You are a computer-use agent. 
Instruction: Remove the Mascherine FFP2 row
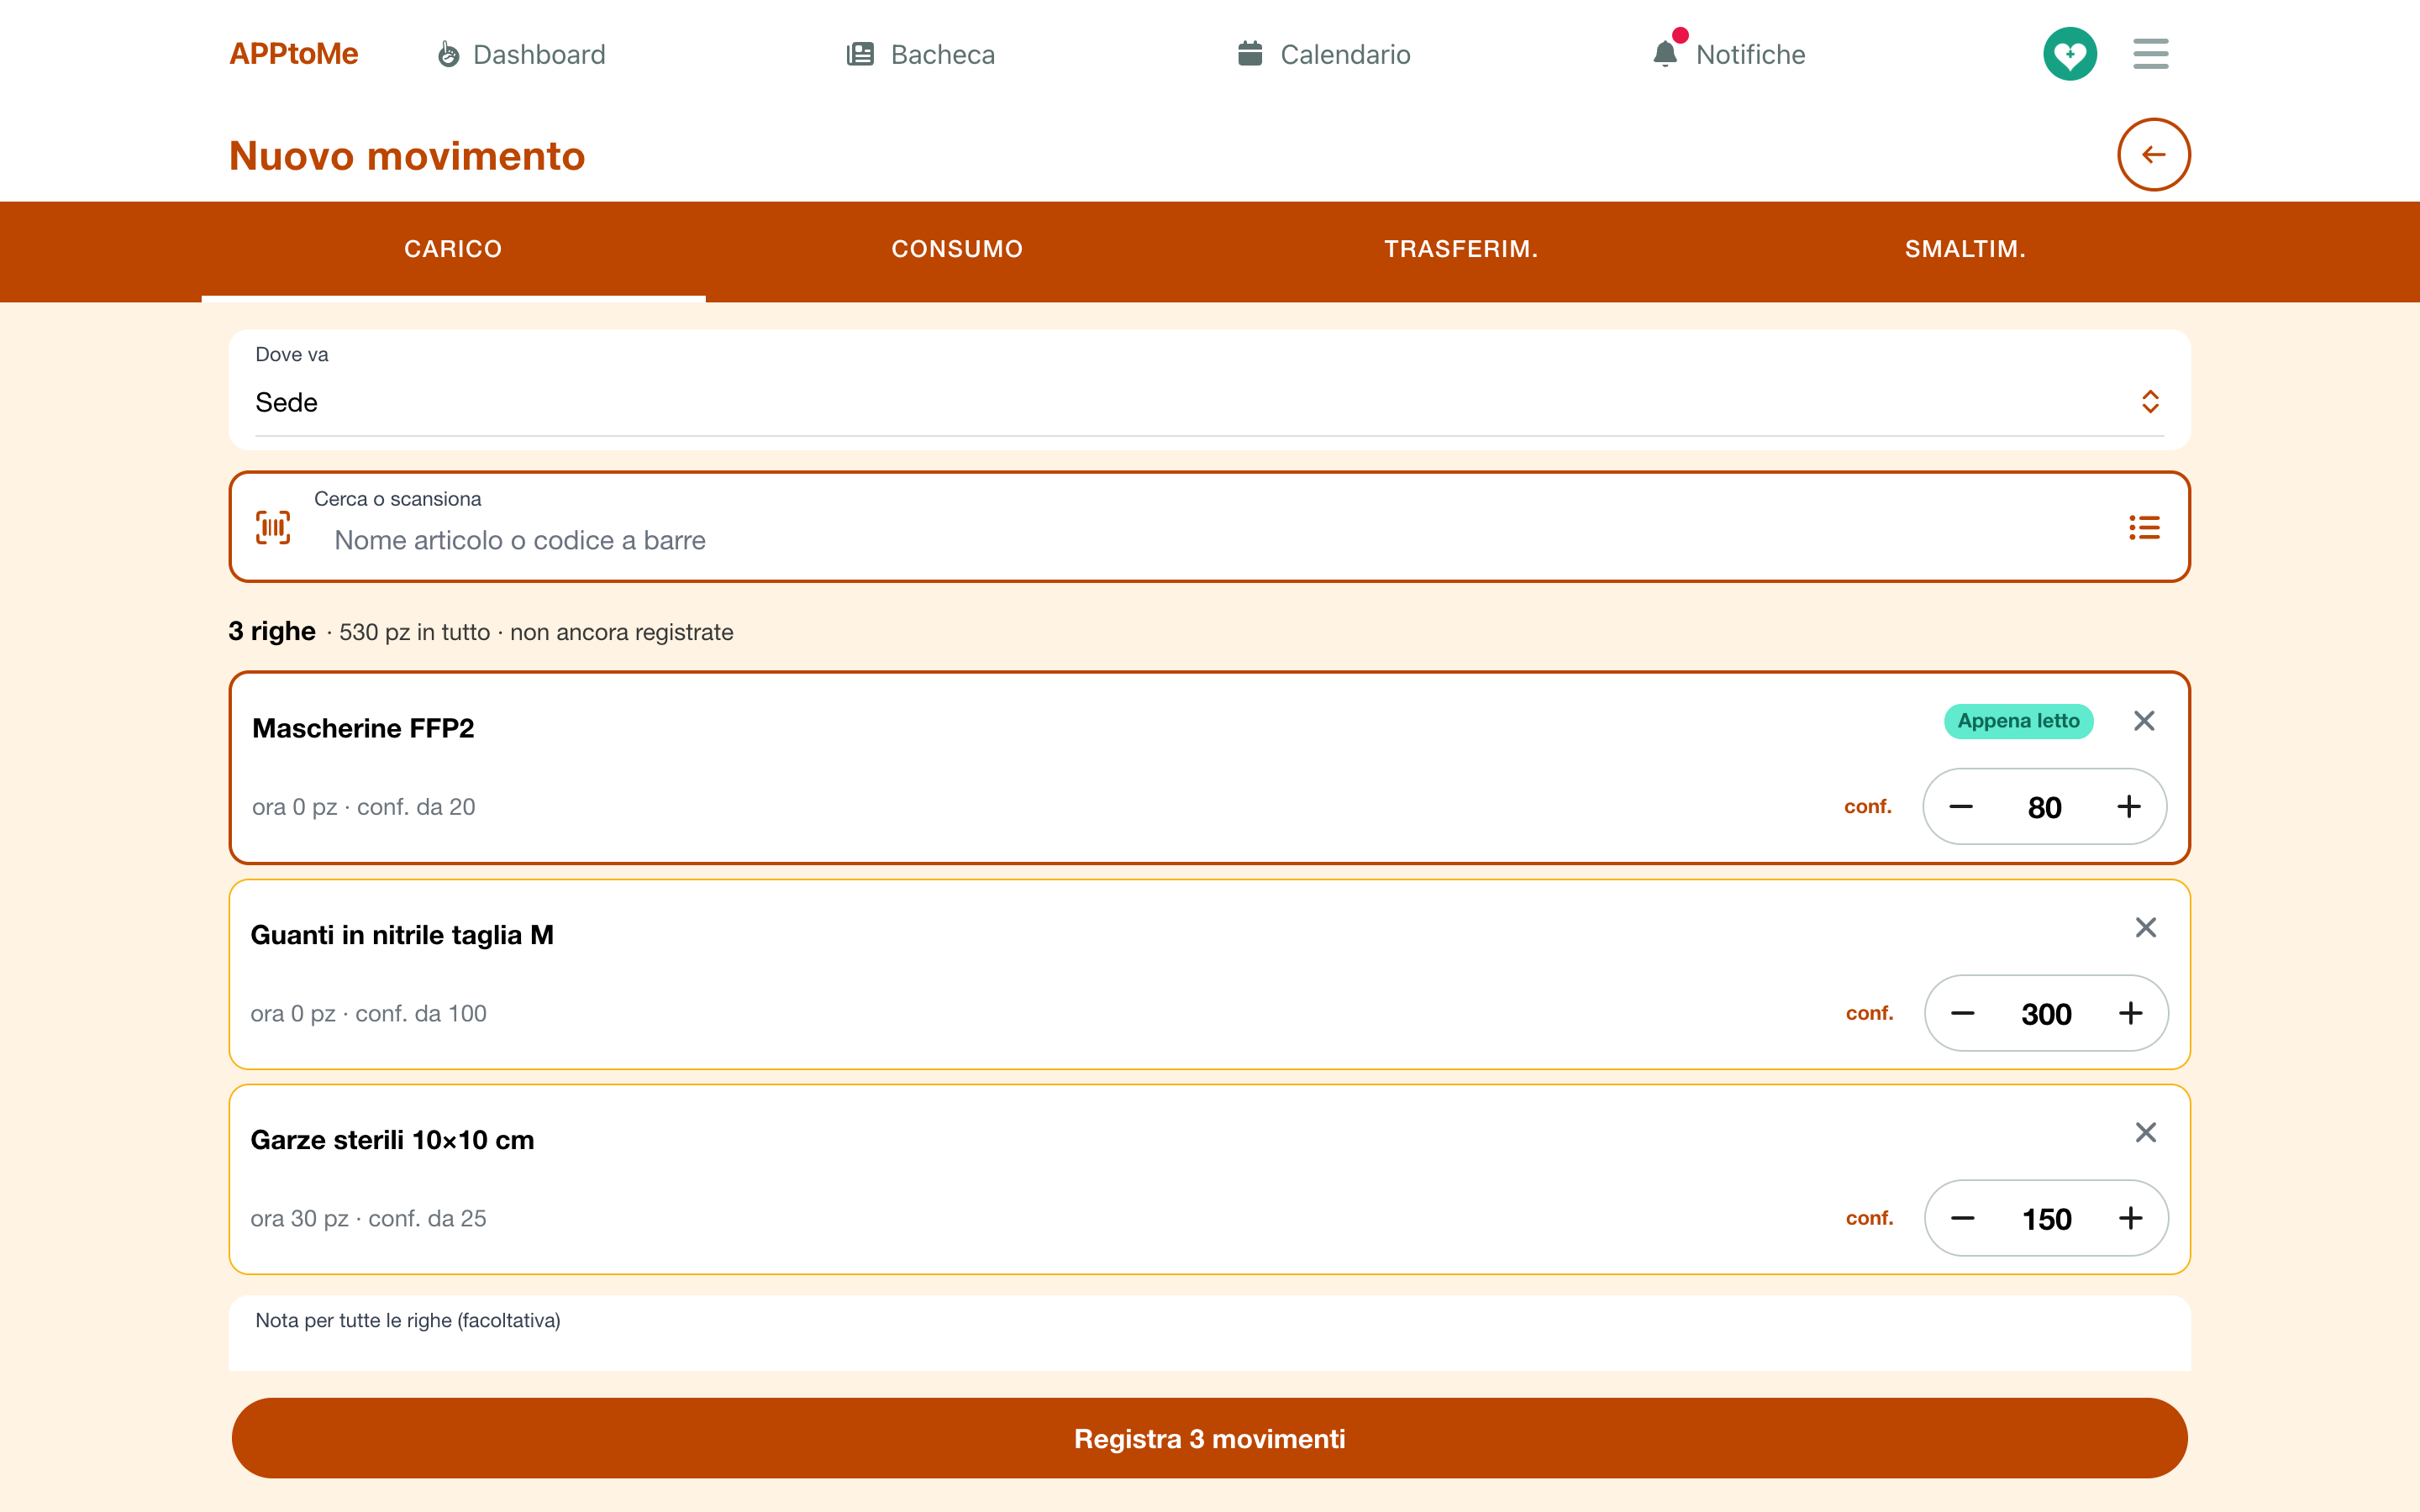pos(2143,721)
